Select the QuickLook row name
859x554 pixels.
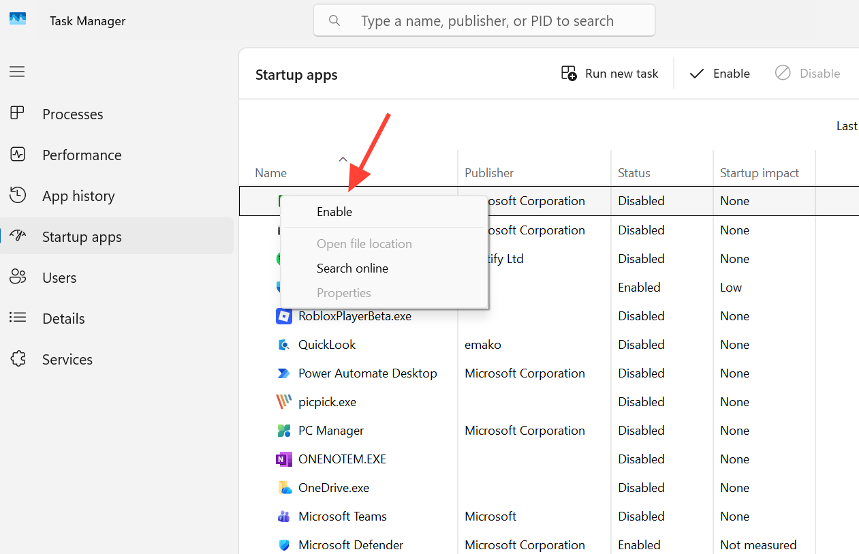click(327, 345)
